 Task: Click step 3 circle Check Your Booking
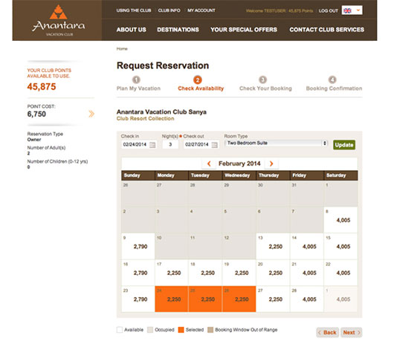263,79
